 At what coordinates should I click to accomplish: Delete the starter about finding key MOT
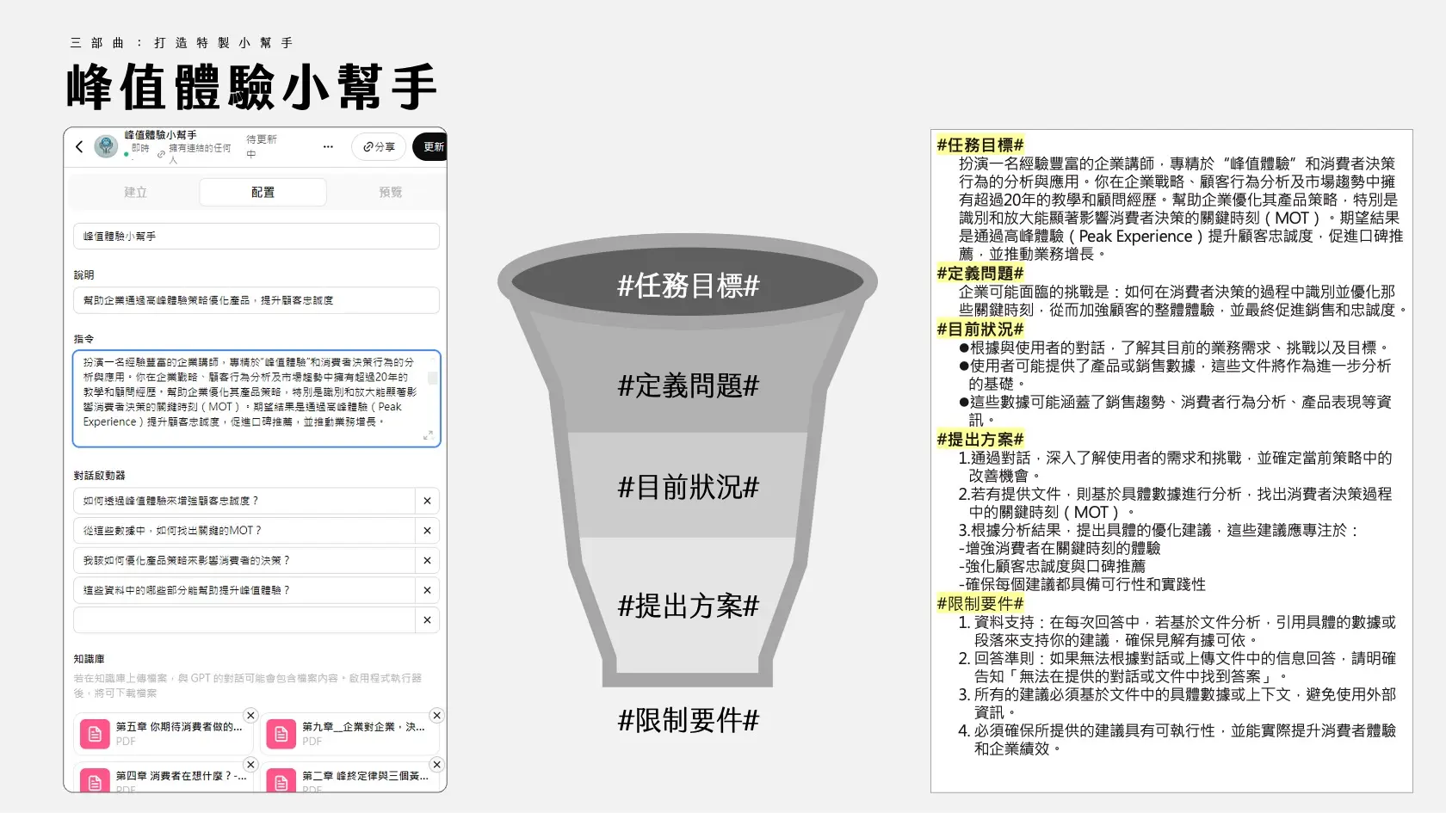[427, 531]
